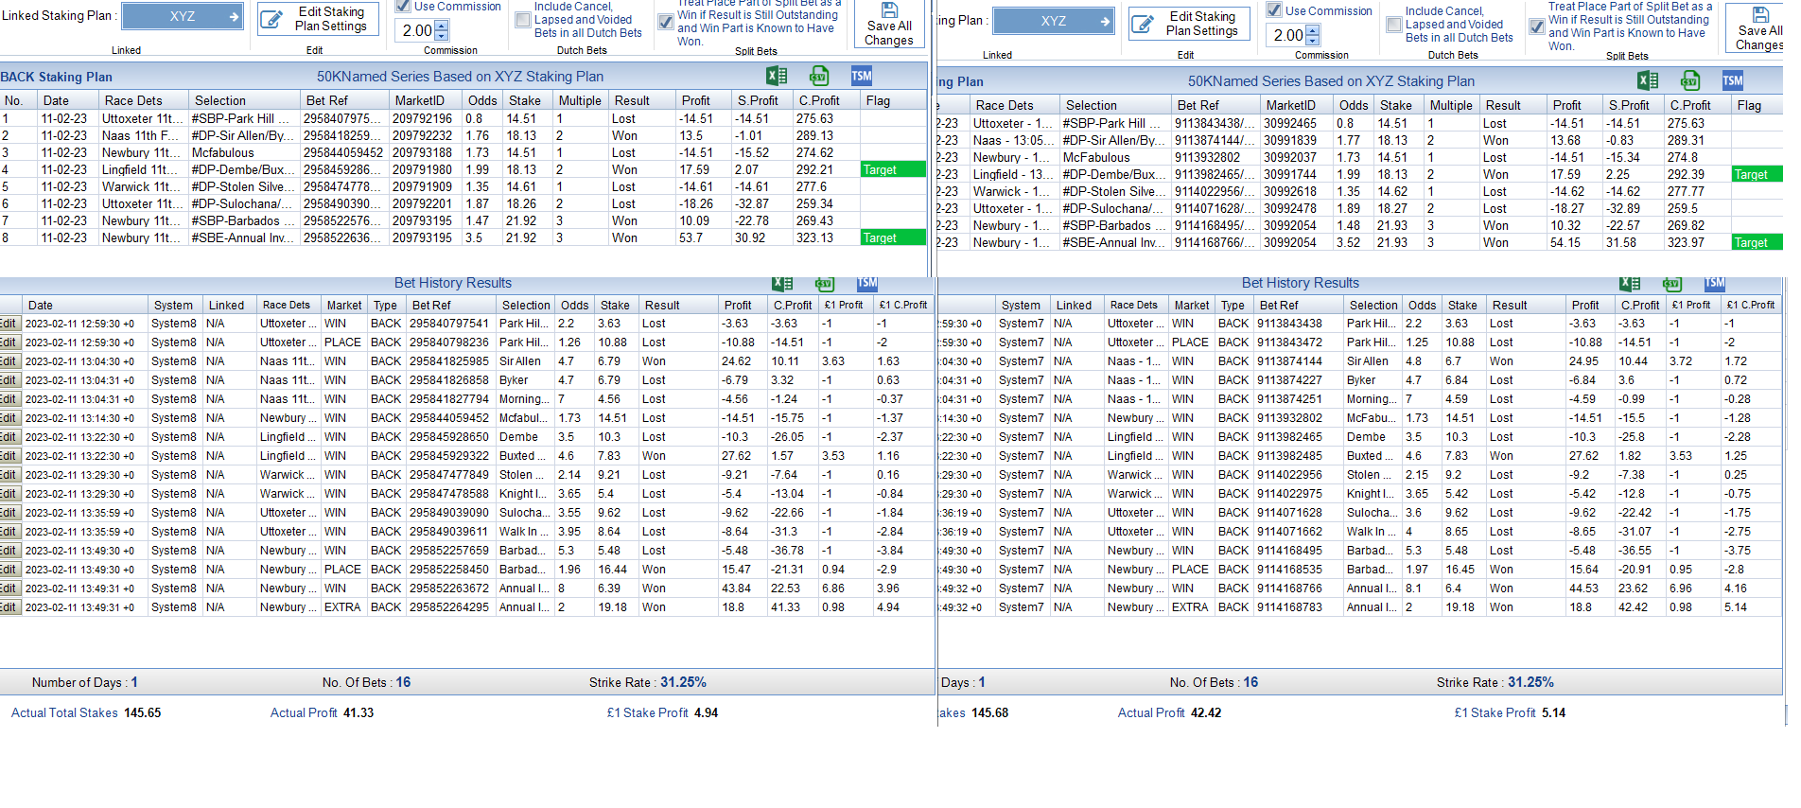Toggle Treat Place Part checkbox in right window

pyautogui.click(x=1537, y=26)
